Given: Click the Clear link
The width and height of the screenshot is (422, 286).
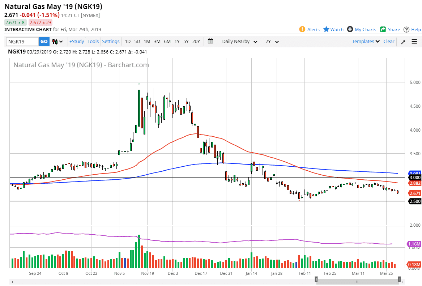Looking at the screenshot, I should click(x=389, y=42).
